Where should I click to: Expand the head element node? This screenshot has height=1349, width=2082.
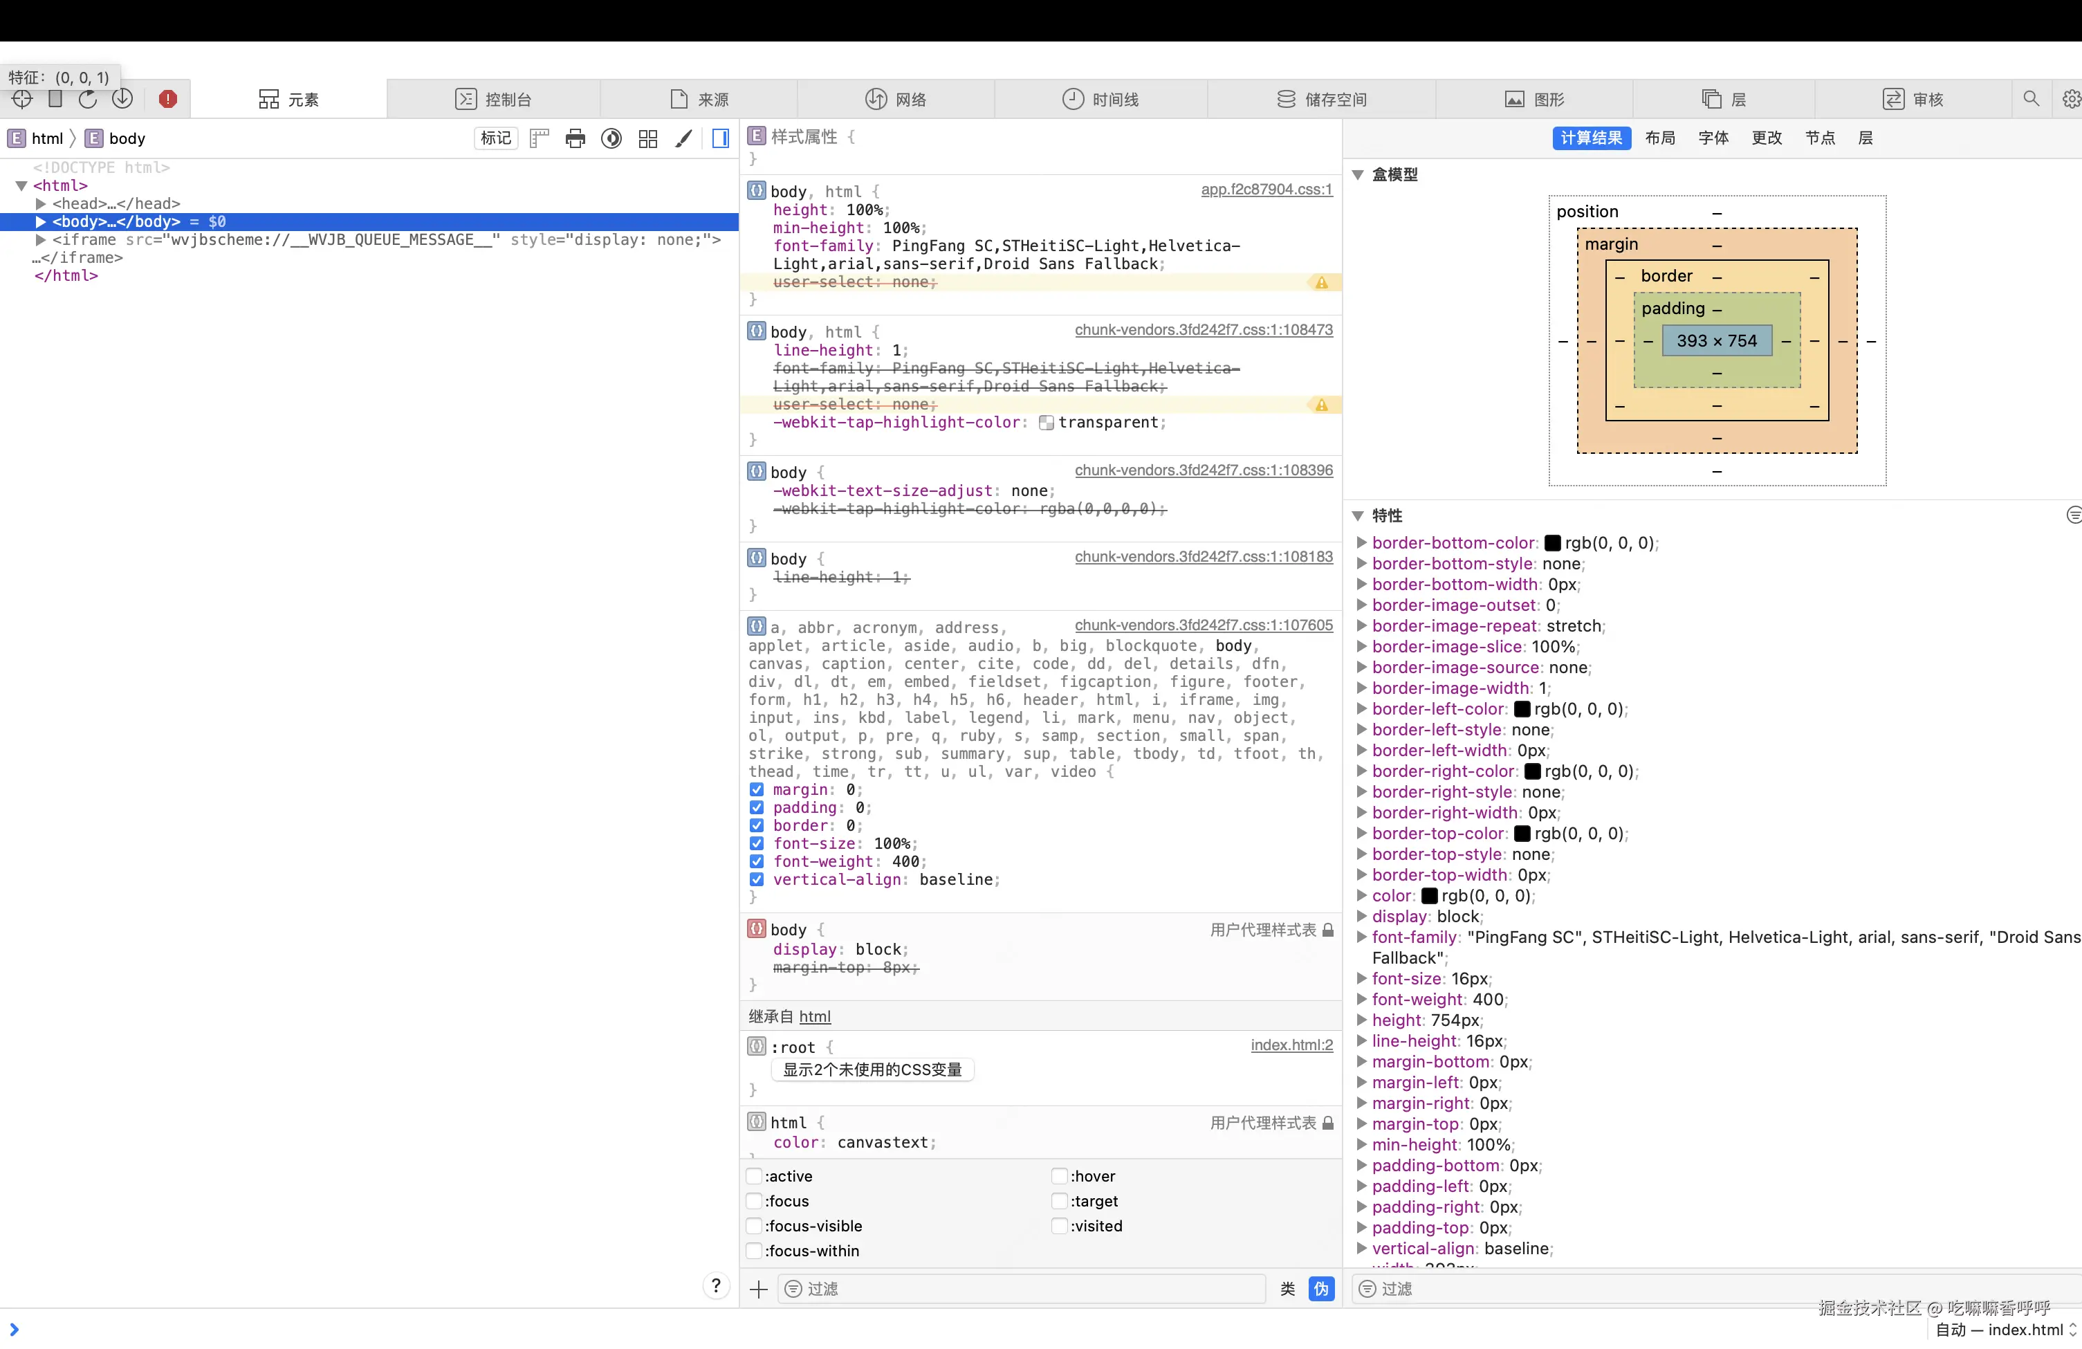tap(40, 204)
